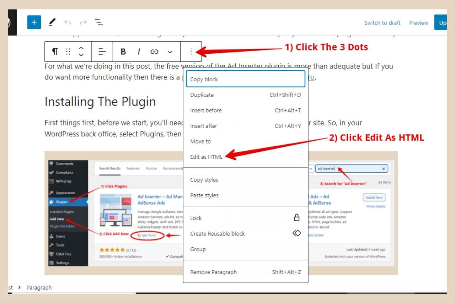
Task: Click the Undo arrow in top bar
Action: point(68,22)
